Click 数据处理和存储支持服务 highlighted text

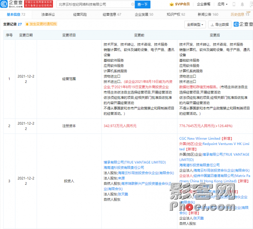pyautogui.click(x=198, y=87)
